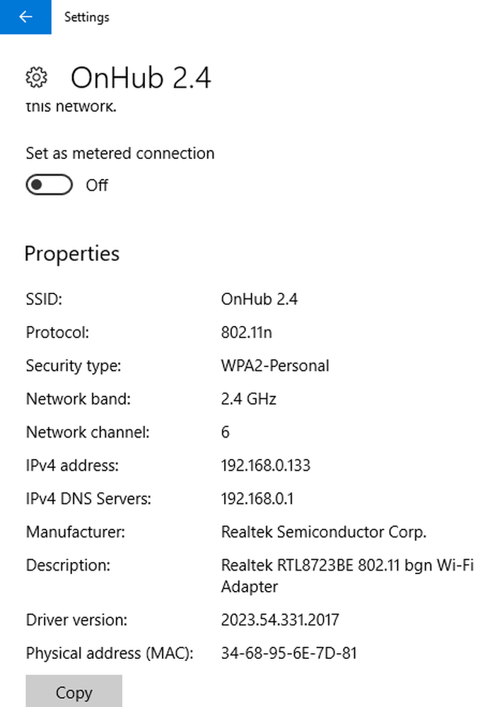Click the network channel value 6
This screenshot has height=707, width=500.
click(x=226, y=432)
